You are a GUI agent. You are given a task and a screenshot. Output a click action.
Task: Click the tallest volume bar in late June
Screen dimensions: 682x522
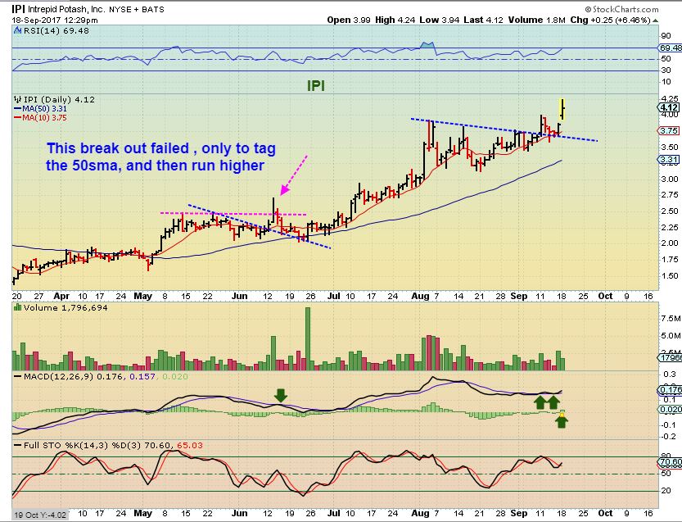(x=308, y=338)
